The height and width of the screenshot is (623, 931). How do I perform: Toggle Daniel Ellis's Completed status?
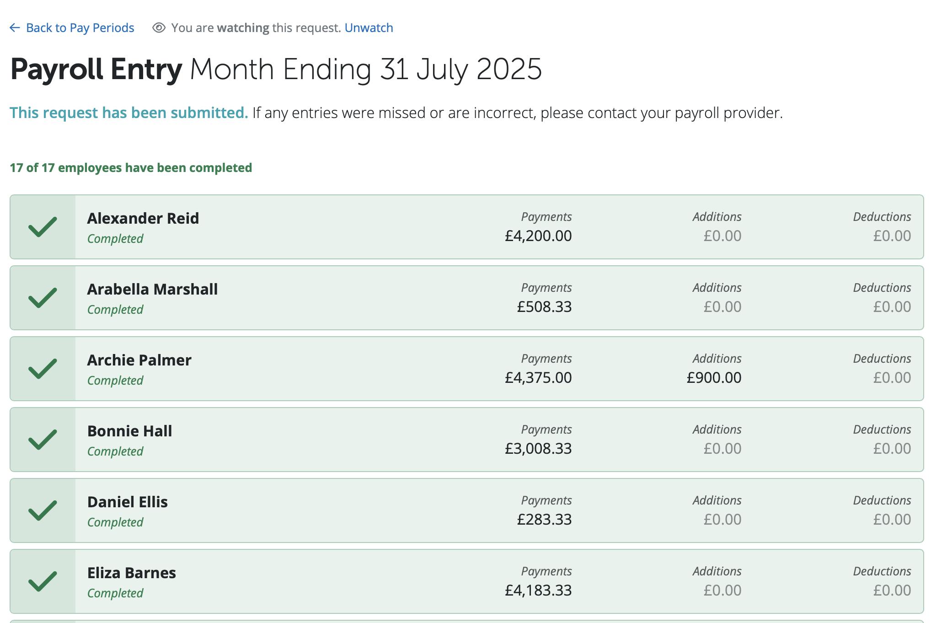pos(115,522)
